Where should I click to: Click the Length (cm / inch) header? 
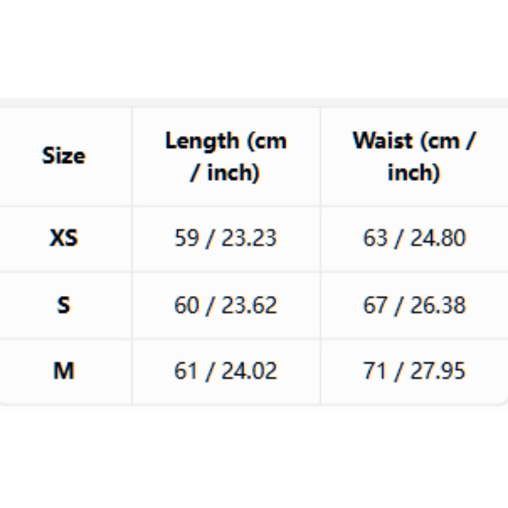click(x=226, y=156)
